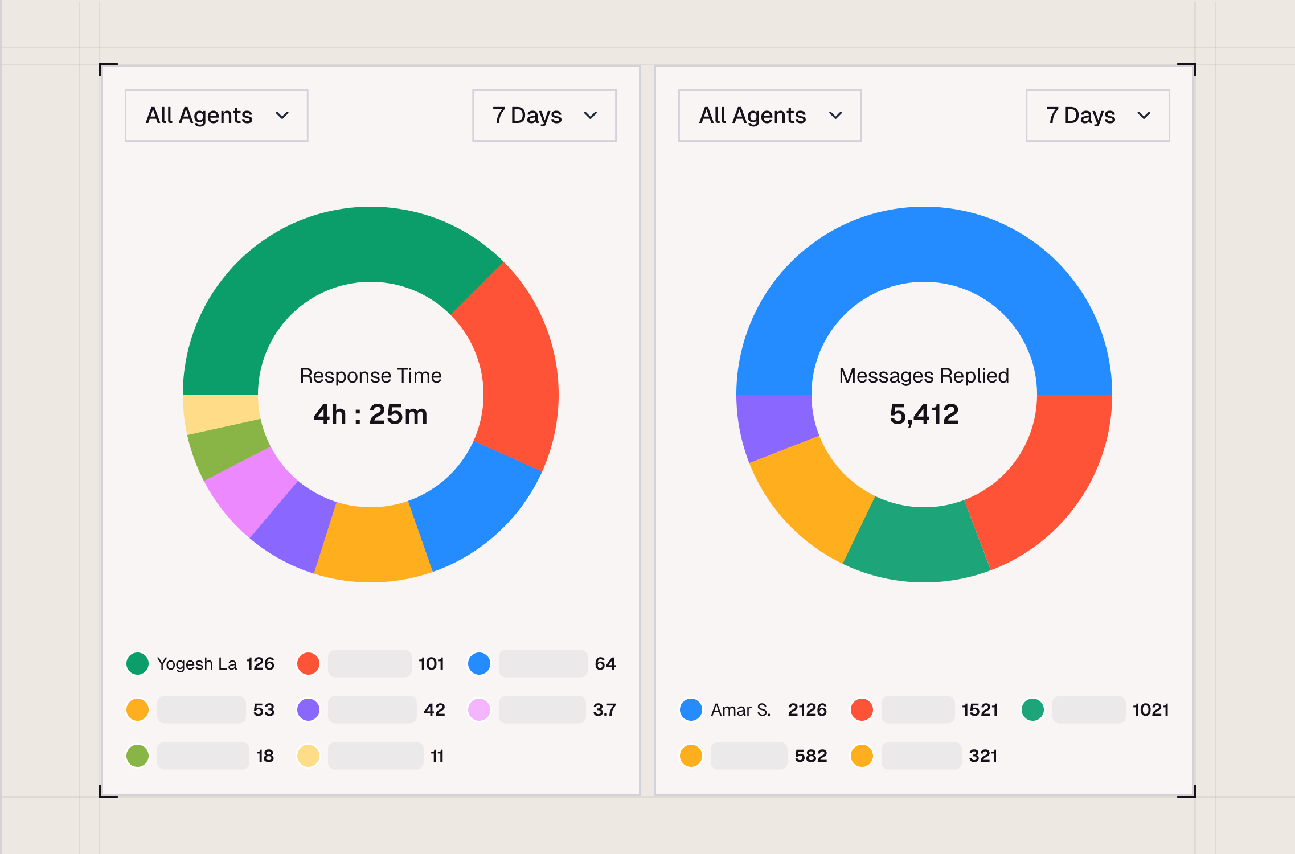Click blue legend dot for Amar S.
This screenshot has height=854, width=1295.
[x=691, y=709]
